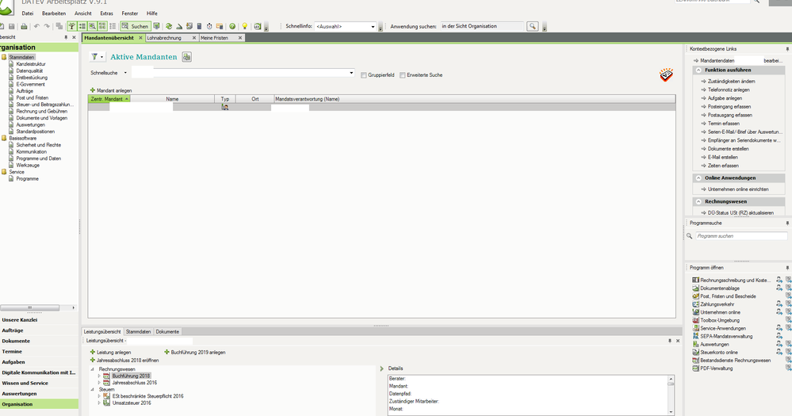Click the Rechnungsschreibung program icon
The width and height of the screenshot is (792, 416).
(x=695, y=281)
